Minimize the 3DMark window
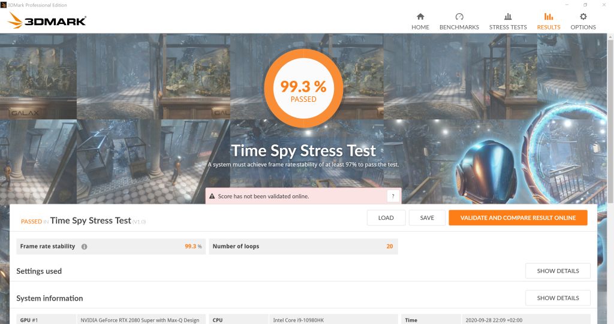The width and height of the screenshot is (614, 324). pos(567,5)
